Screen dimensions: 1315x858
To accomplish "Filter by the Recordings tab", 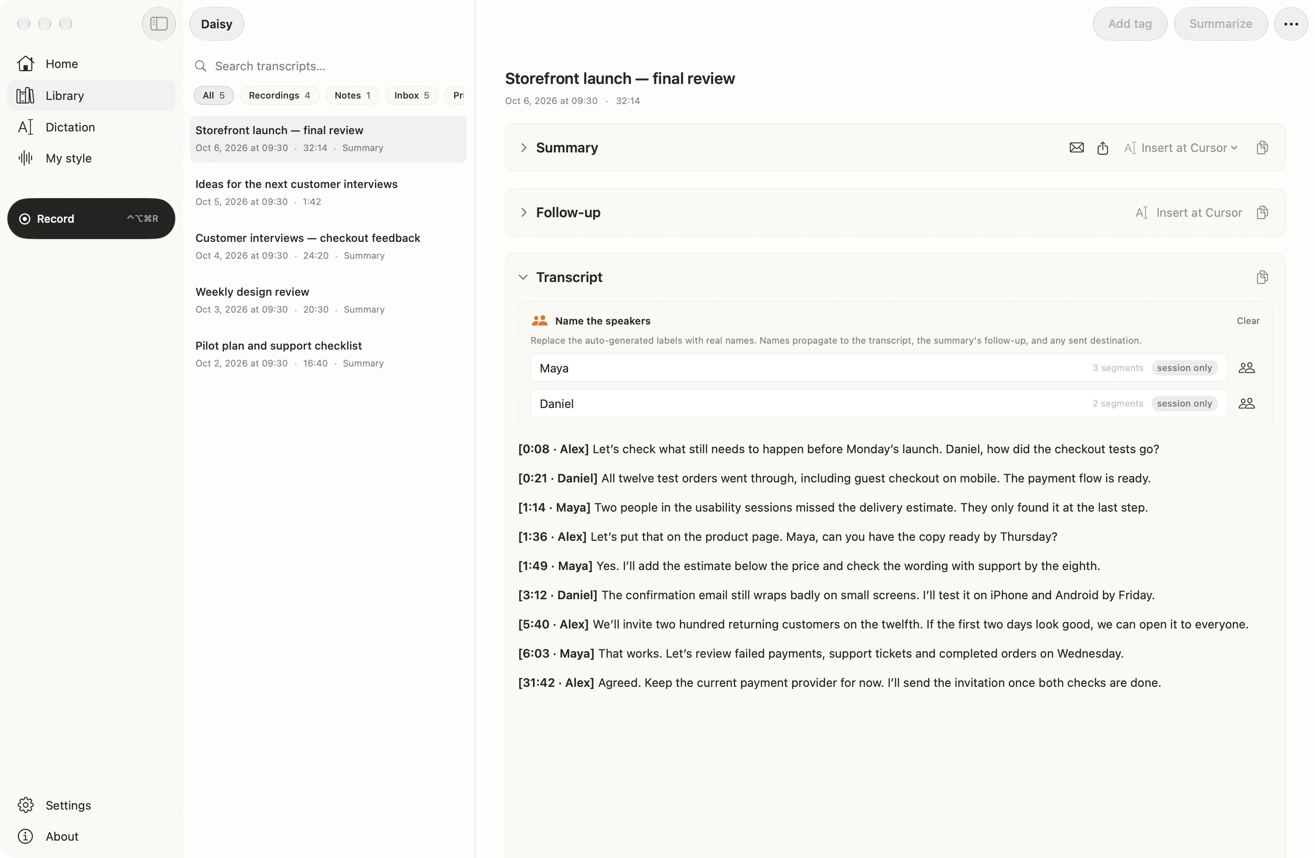I will tap(279, 95).
